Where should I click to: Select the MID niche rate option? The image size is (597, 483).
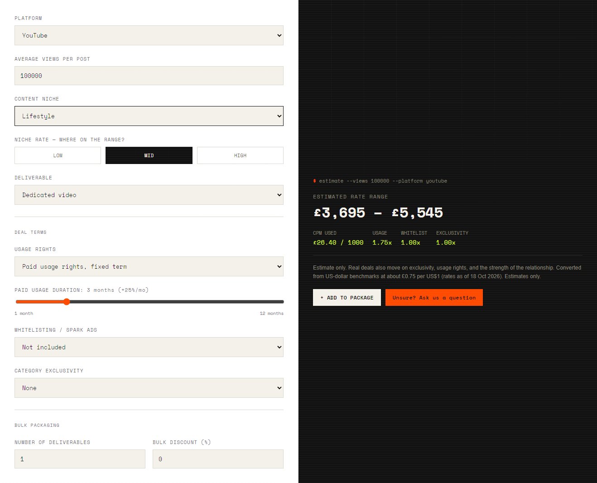(x=149, y=155)
